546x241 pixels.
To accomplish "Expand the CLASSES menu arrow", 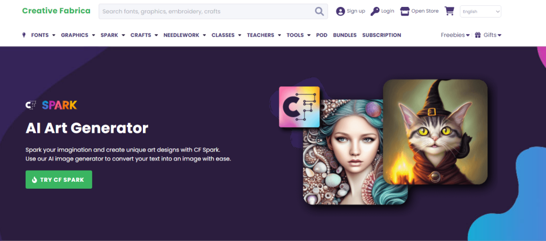I will pos(239,35).
